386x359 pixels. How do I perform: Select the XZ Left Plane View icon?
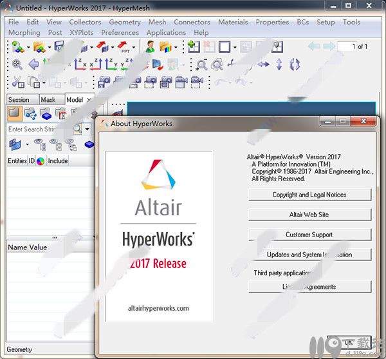point(80,64)
